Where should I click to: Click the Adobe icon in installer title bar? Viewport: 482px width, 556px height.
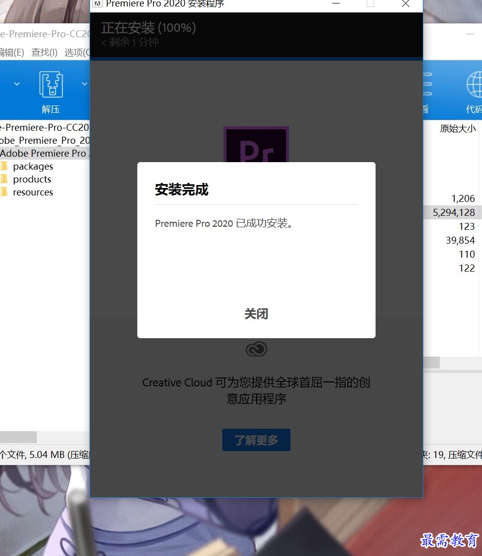tap(97, 4)
